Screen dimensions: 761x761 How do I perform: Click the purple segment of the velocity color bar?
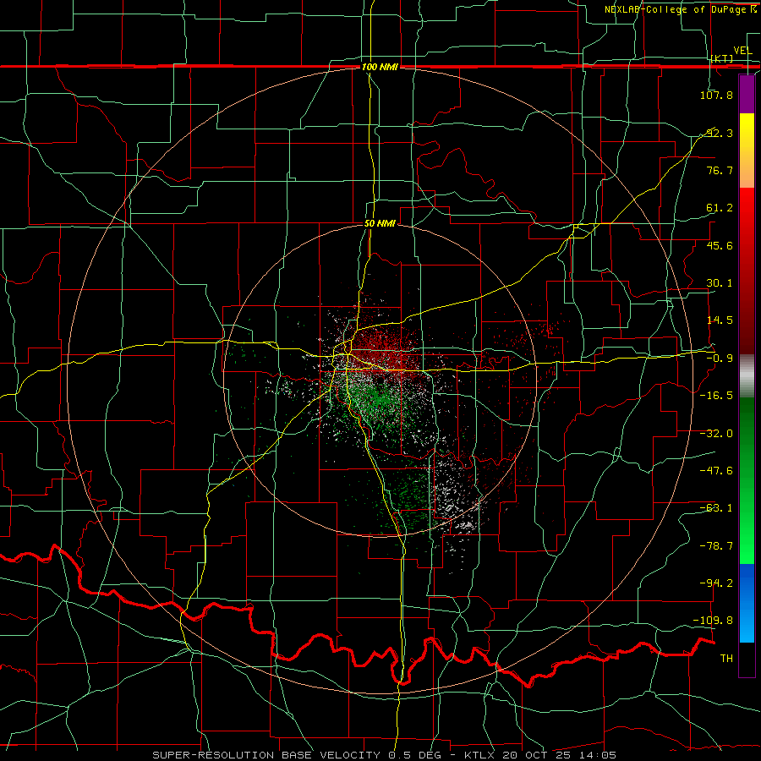point(747,95)
